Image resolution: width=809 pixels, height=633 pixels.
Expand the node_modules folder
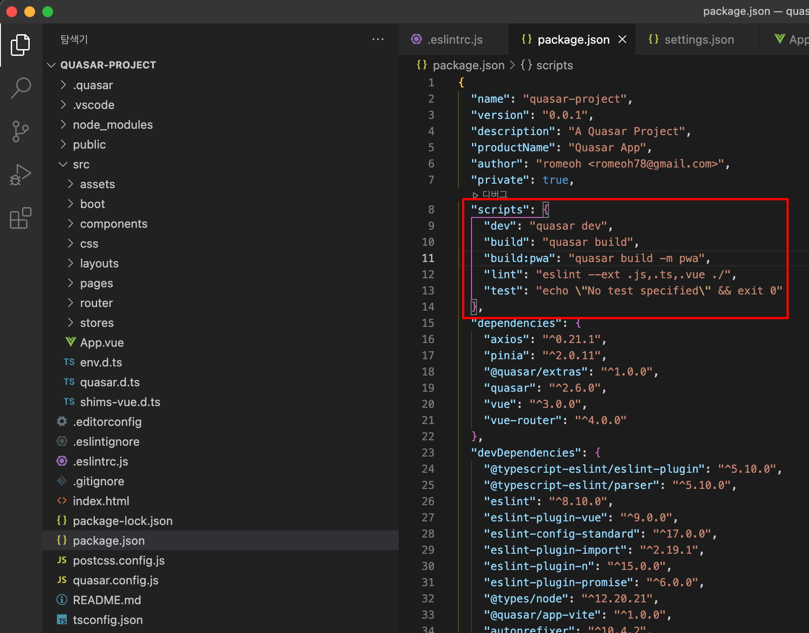63,124
